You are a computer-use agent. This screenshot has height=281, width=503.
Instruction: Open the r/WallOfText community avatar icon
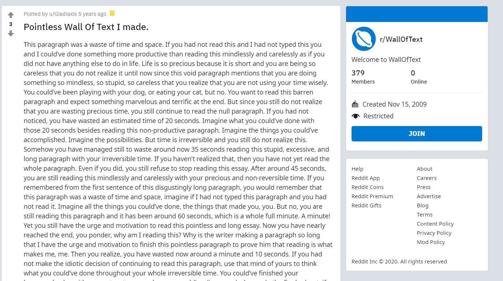click(364, 39)
